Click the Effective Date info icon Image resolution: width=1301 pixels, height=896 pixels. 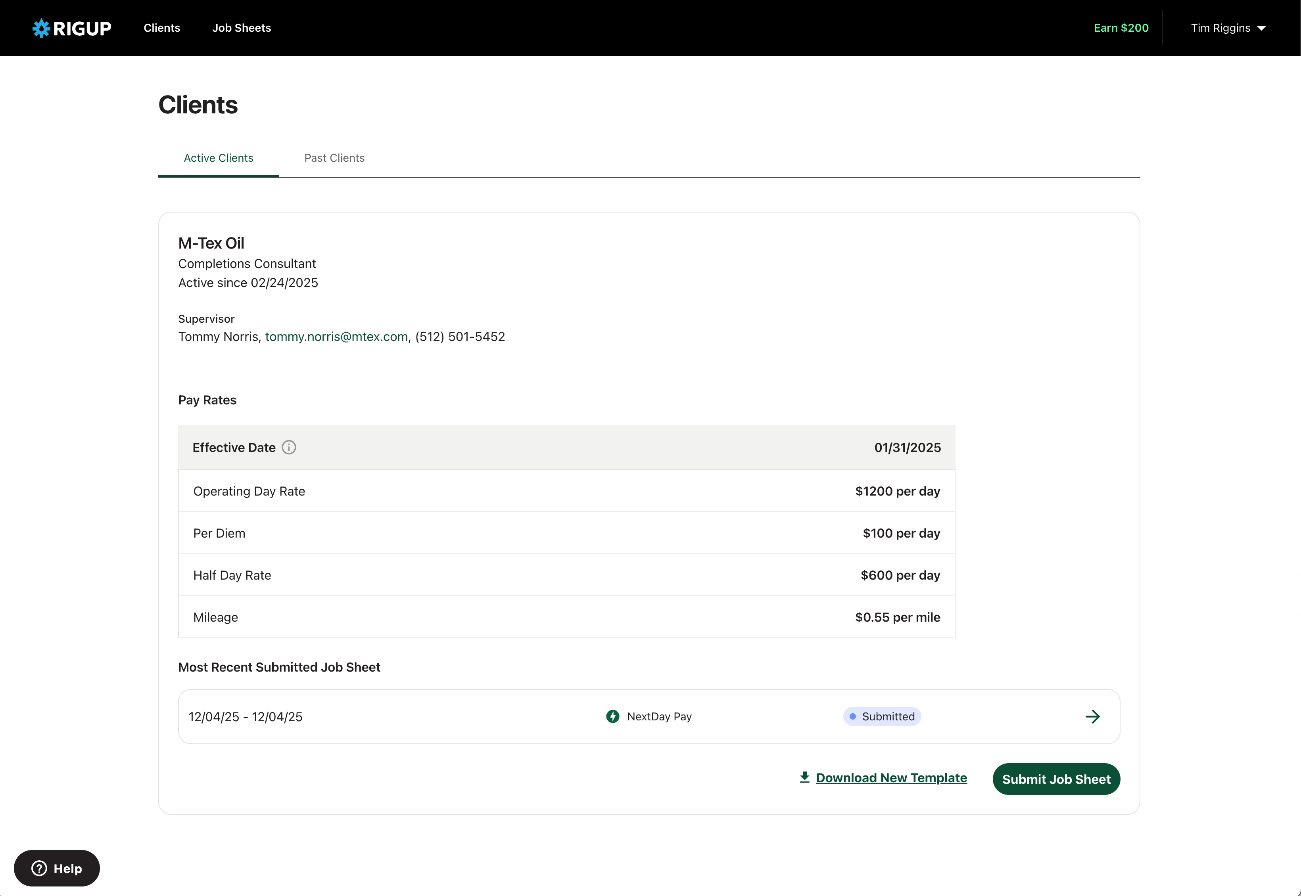[x=289, y=448]
